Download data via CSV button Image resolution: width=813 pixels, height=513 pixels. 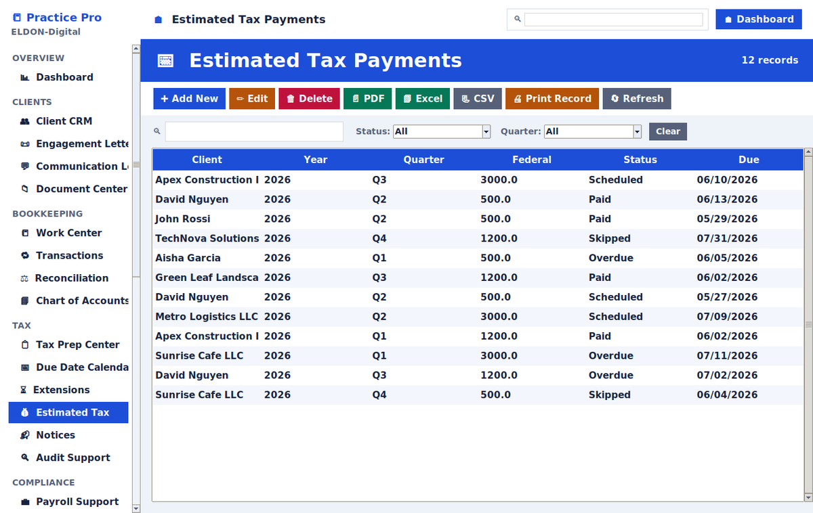478,98
